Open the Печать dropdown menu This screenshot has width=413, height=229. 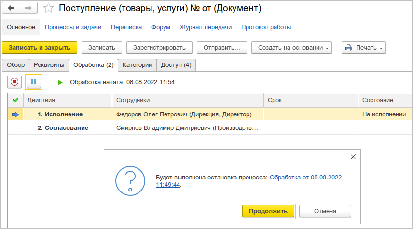364,48
